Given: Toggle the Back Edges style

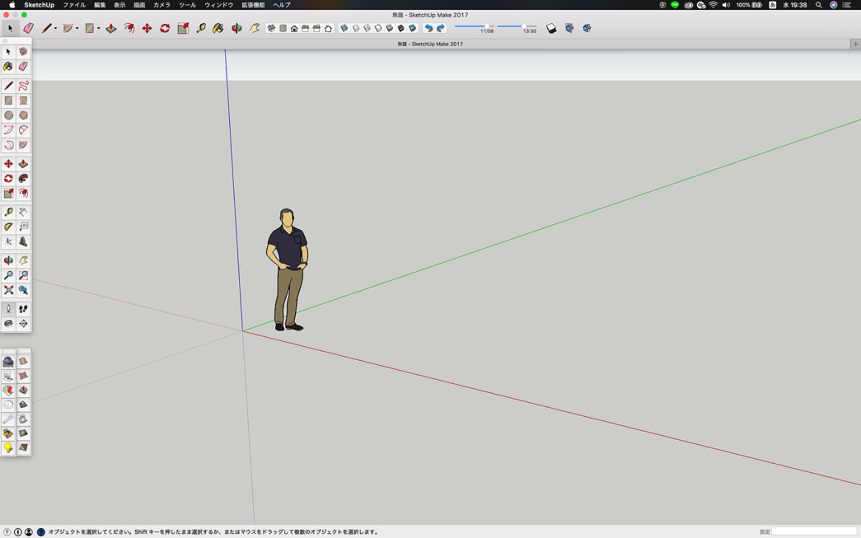Looking at the screenshot, I should click(x=356, y=29).
